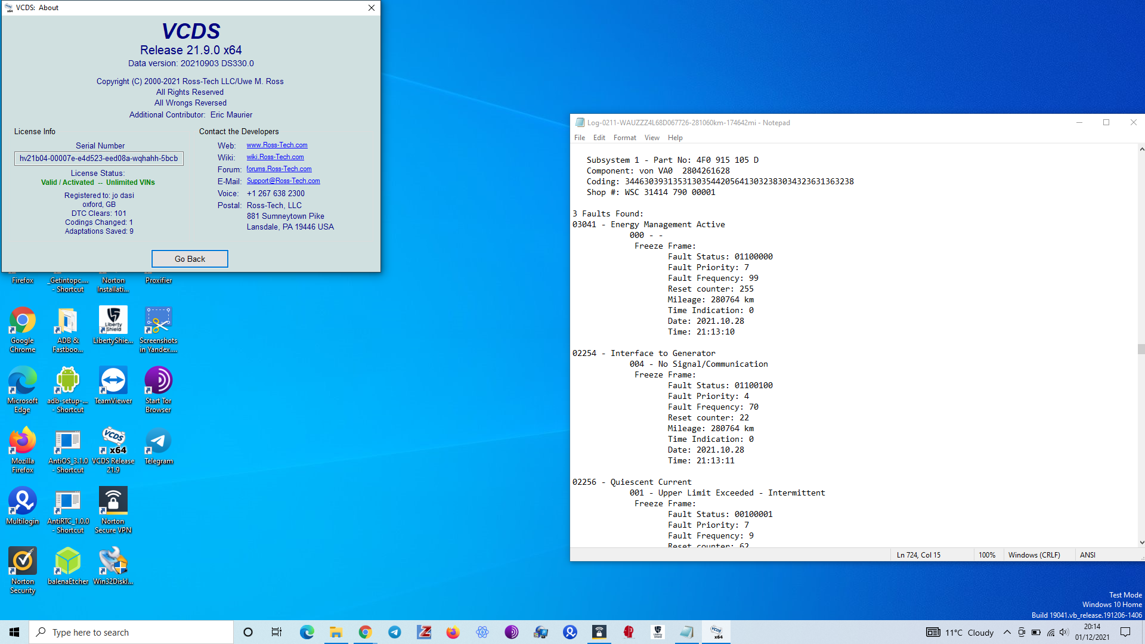Open Multilogin from the taskbar

click(x=570, y=632)
